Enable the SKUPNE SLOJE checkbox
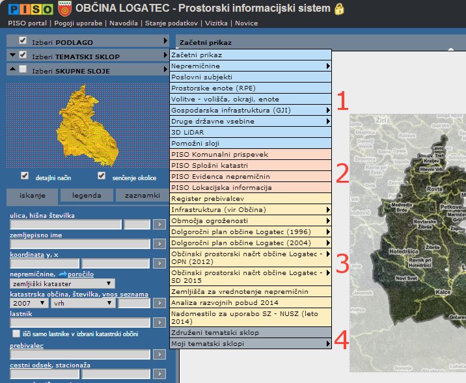 coord(23,70)
